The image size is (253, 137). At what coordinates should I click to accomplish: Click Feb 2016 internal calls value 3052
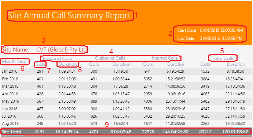tap(148, 79)
